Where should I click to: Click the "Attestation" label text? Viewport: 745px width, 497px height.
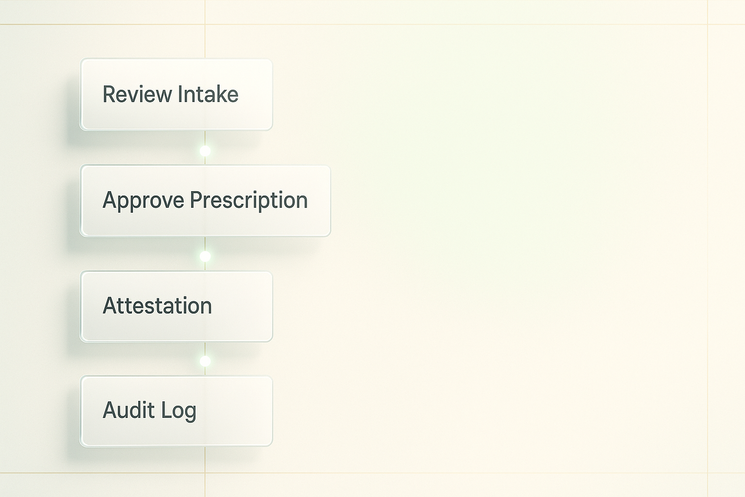157,306
